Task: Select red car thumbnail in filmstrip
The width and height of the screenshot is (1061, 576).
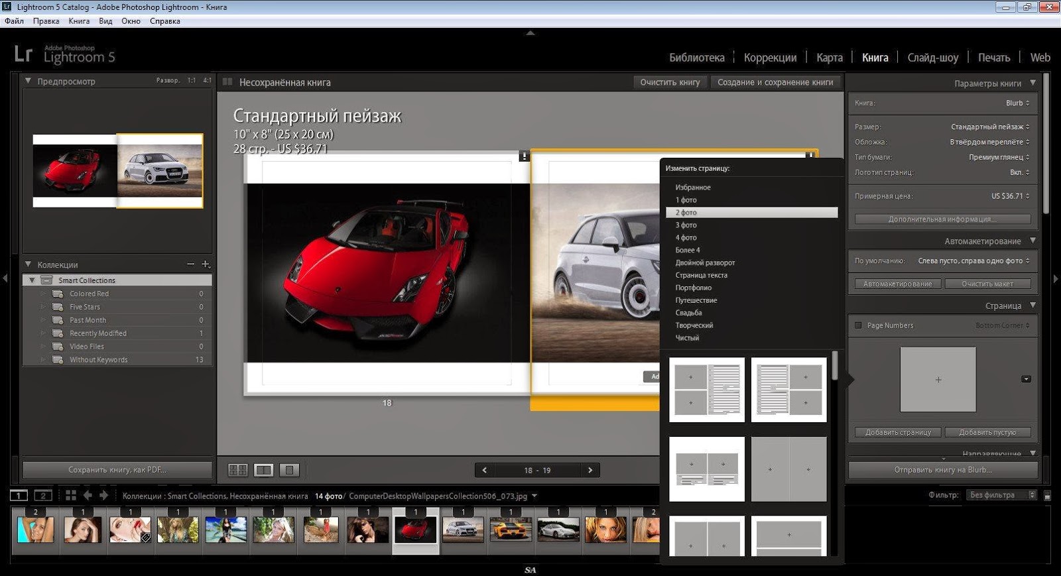Action: pyautogui.click(x=416, y=530)
